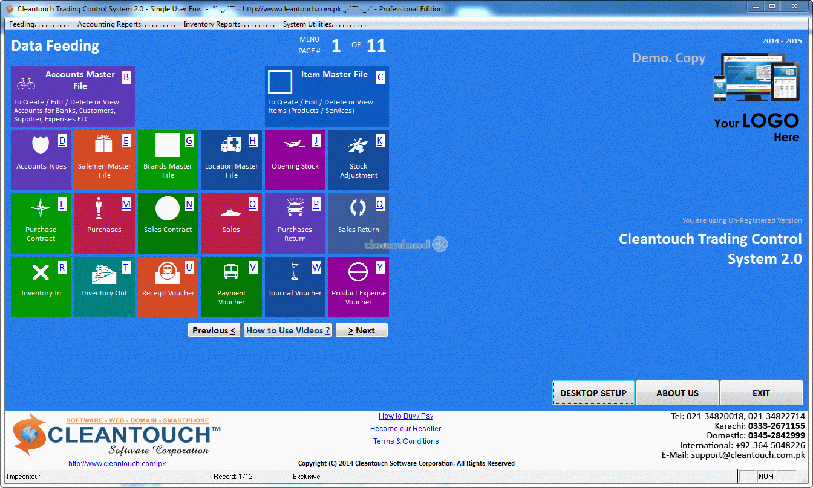Click shortcut letter C on Item Master File

click(380, 77)
